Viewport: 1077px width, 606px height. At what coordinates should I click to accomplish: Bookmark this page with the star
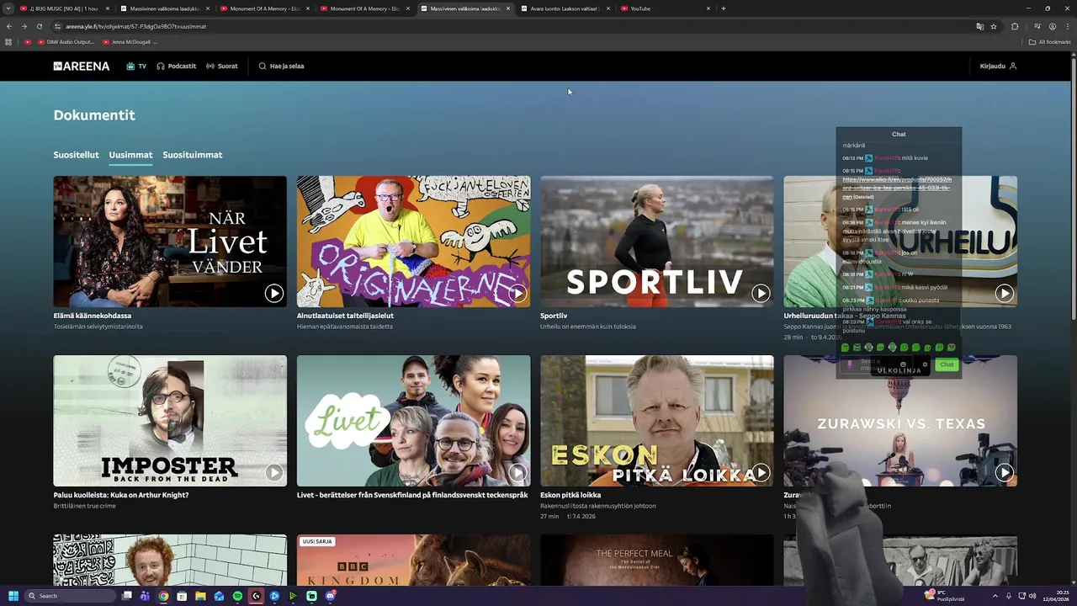pyautogui.click(x=994, y=26)
